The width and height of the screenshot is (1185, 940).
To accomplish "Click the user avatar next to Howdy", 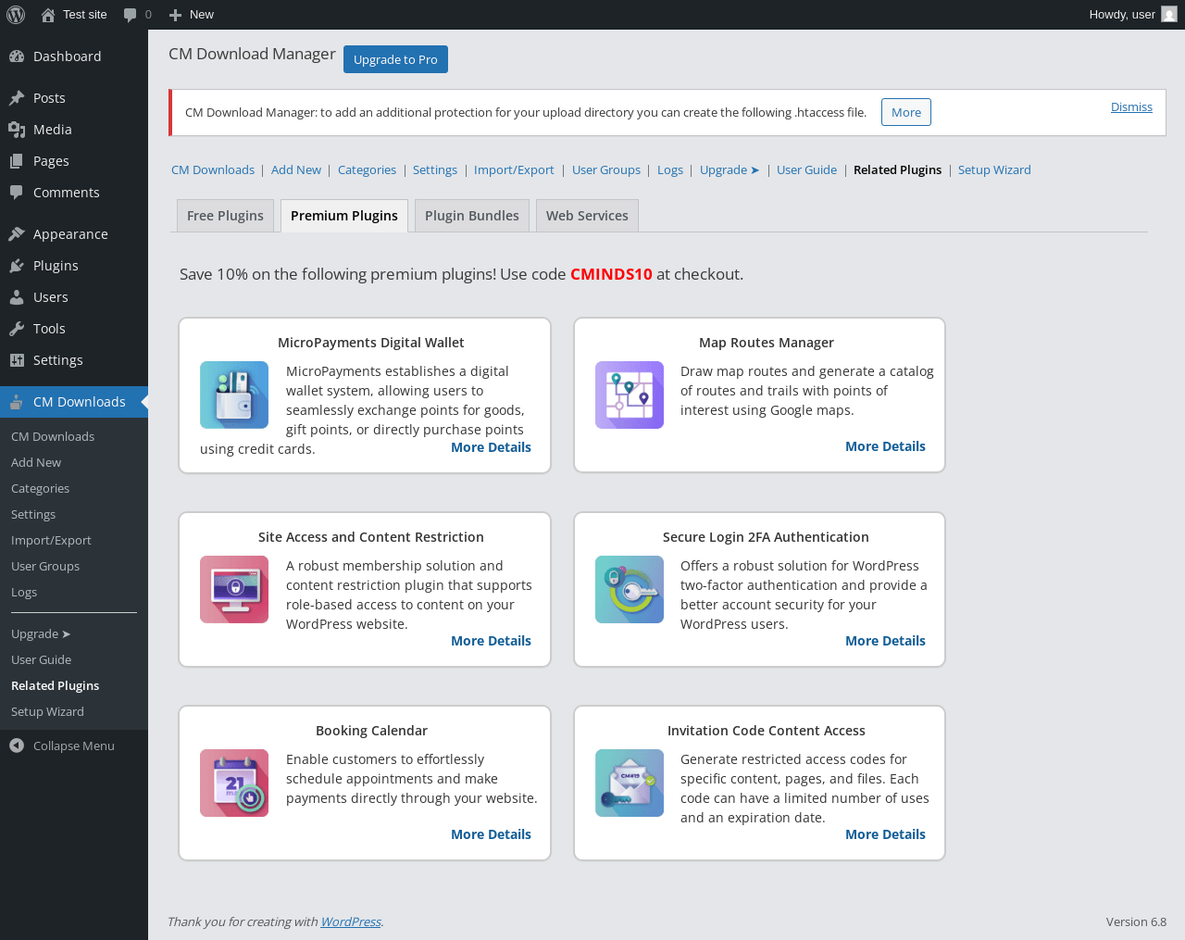I will click(1169, 15).
